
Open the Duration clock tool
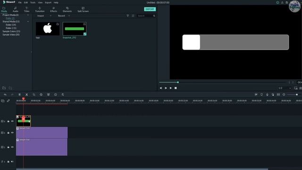point(56,94)
